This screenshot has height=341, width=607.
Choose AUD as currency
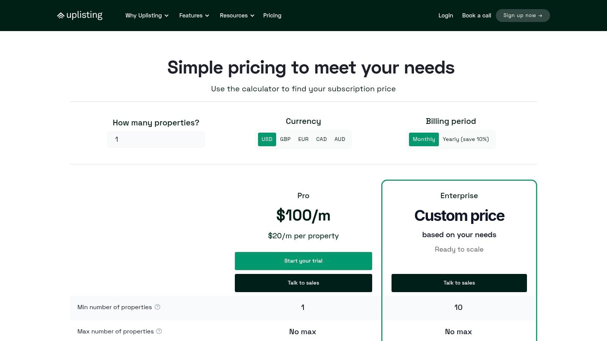coord(340,139)
